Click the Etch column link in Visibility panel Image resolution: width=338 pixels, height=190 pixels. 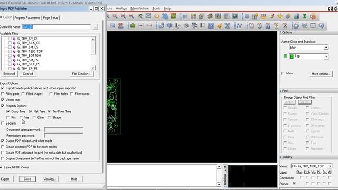(x=307, y=173)
